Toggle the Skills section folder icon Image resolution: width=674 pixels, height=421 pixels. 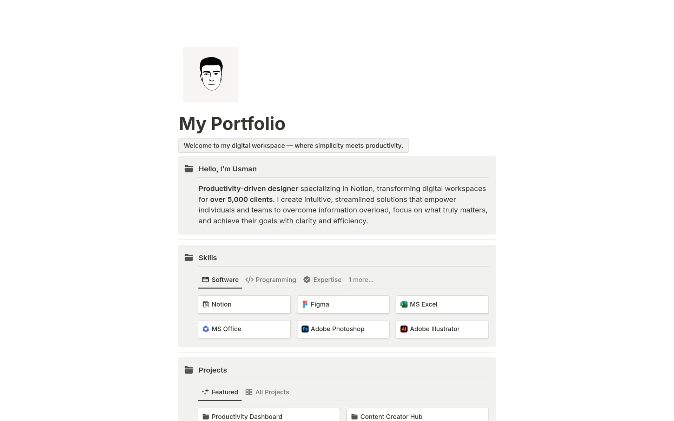point(189,257)
